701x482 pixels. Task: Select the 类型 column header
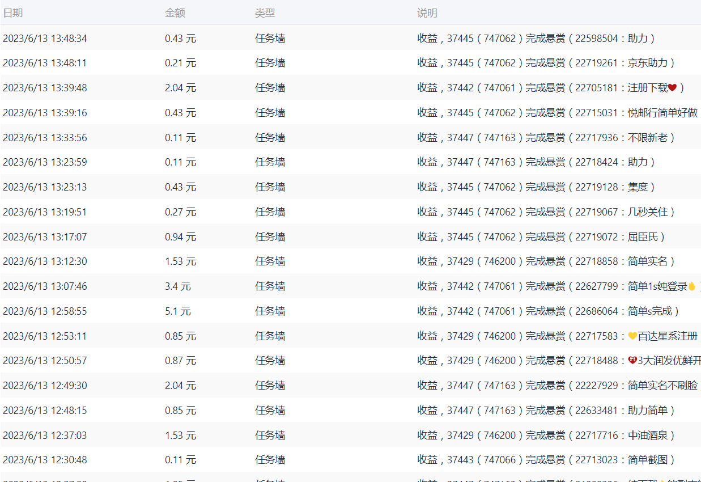(x=265, y=13)
